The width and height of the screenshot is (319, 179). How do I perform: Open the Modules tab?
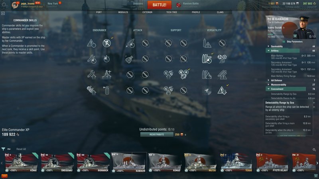coord(123,12)
